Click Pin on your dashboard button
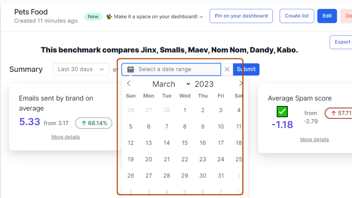352x198 pixels. 241,16
